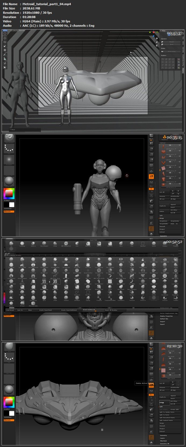The width and height of the screenshot is (186, 447).
Task: Click the AAHalf icon in the 00:35:15 frame
Action: coord(151,160)
